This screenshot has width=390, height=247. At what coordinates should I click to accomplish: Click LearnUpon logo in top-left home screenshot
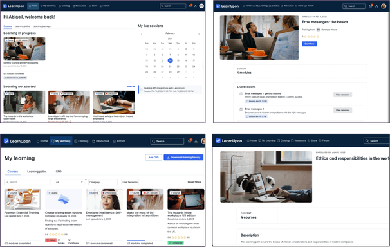click(14, 6)
